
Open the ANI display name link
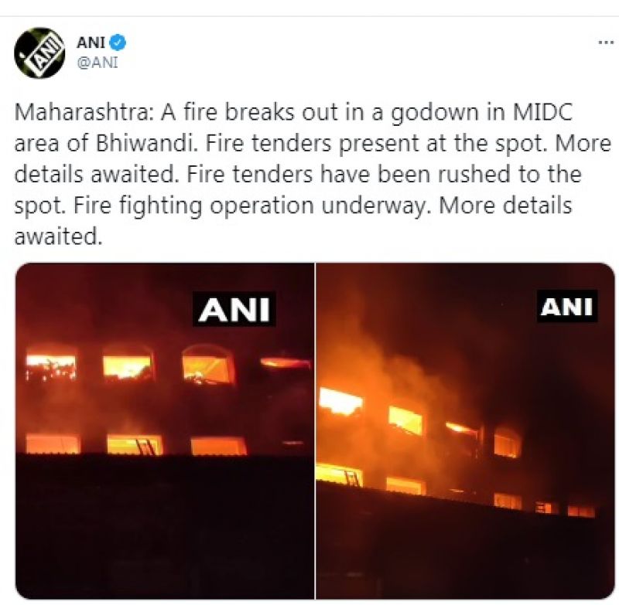(91, 42)
